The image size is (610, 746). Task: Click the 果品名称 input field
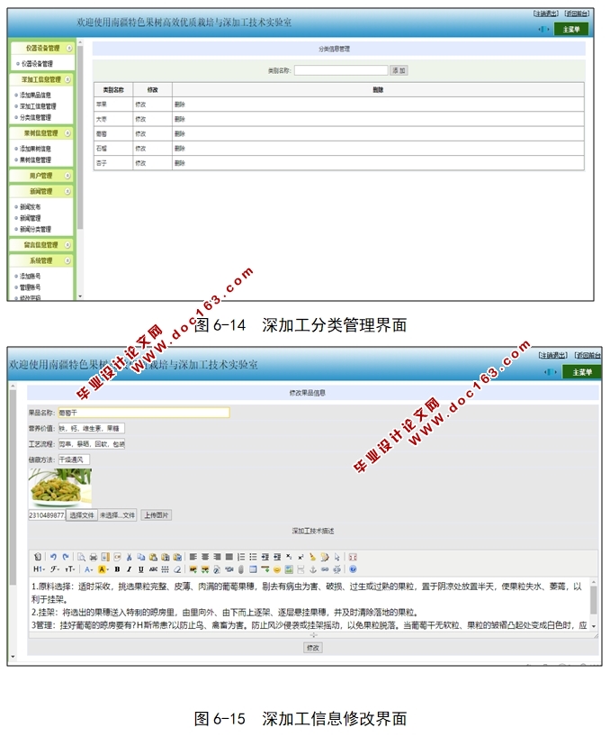point(144,413)
